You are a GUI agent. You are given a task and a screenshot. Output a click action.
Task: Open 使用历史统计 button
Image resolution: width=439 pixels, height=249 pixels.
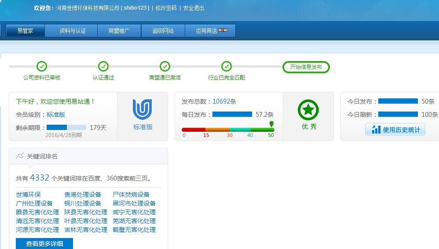(395, 130)
